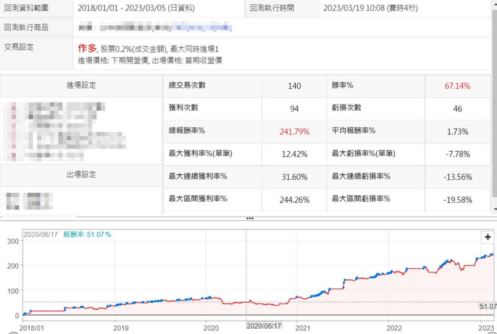497x334 pixels.
Task: Click the 勝率% value 67.14%
Action: pos(457,86)
